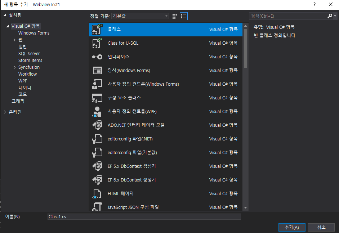The height and width of the screenshot is (233, 339).
Task: Click the 사용자 정의 컨트롤(Windows Forms) icon
Action: [97, 84]
